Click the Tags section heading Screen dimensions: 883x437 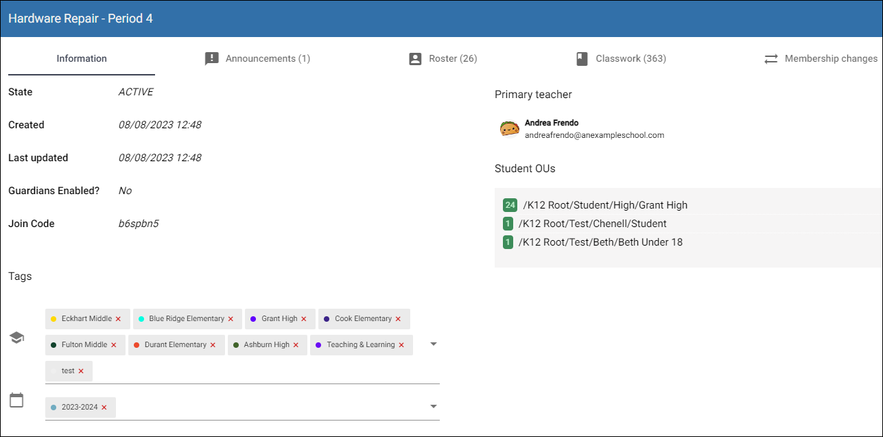coord(20,276)
